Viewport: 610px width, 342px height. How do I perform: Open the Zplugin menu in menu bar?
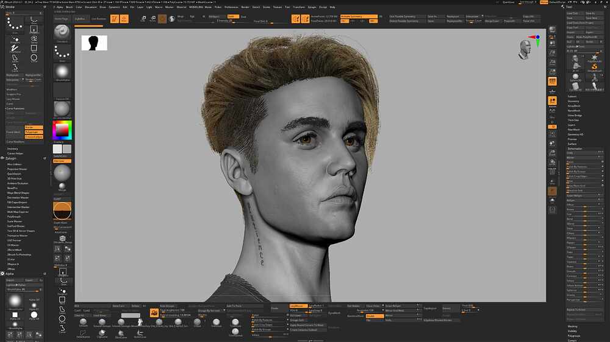tap(312, 7)
